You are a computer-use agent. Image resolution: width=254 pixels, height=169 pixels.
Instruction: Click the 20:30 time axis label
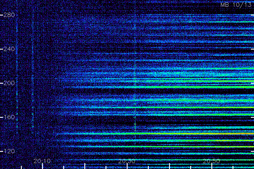coord(127,161)
